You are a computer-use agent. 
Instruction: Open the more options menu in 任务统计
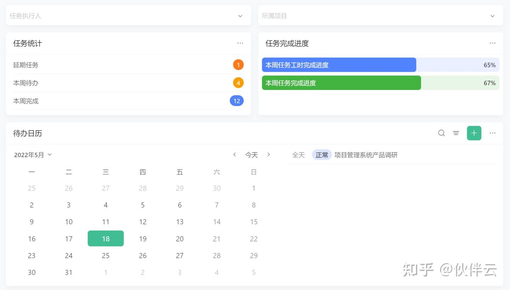[240, 43]
